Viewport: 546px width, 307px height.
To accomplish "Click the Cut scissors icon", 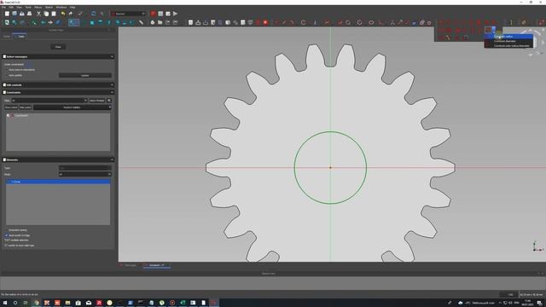I will pos(38,14).
